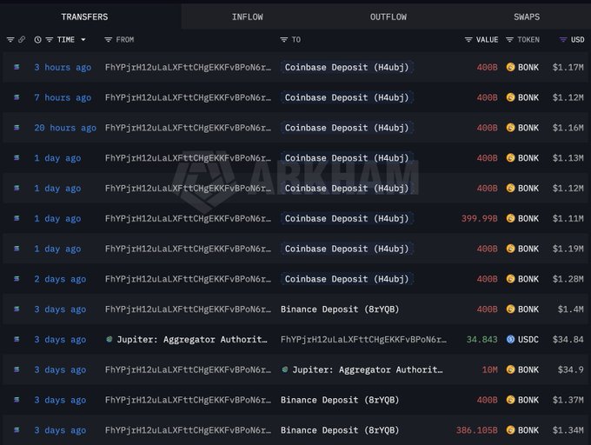Click the $34.9 USD amount

click(571, 370)
